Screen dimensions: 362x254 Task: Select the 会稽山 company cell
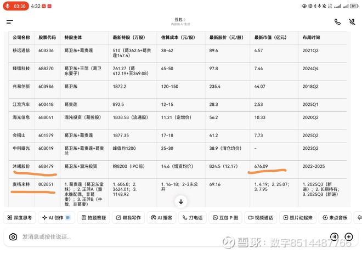[19, 136]
